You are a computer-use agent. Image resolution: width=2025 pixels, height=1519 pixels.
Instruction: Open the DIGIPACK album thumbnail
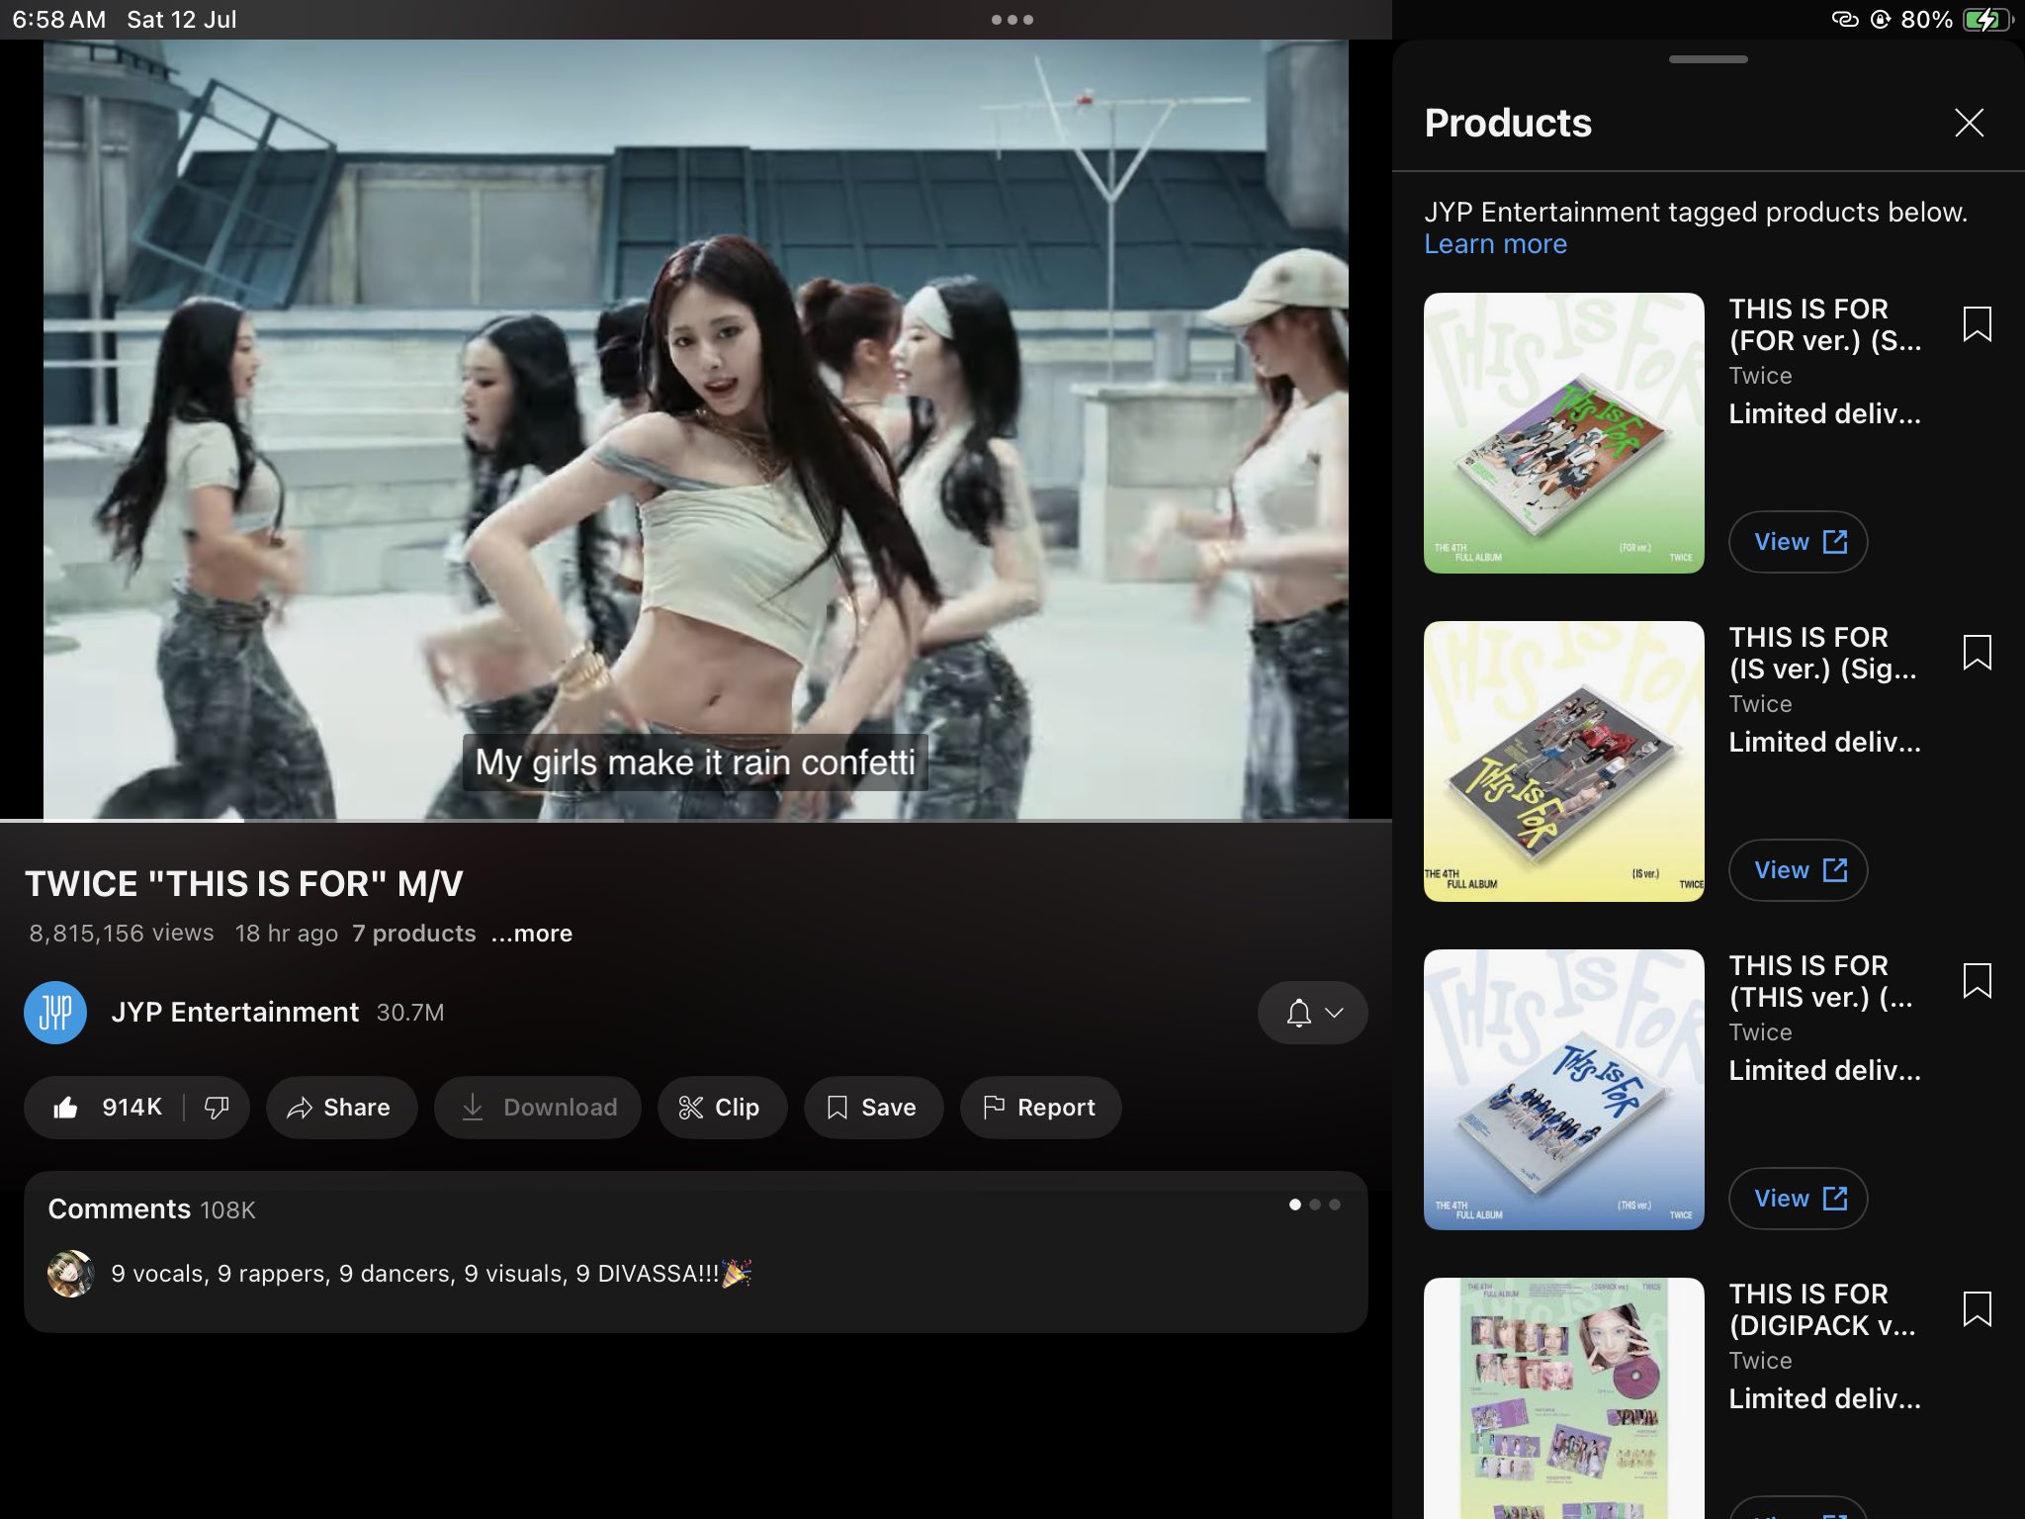point(1563,1398)
